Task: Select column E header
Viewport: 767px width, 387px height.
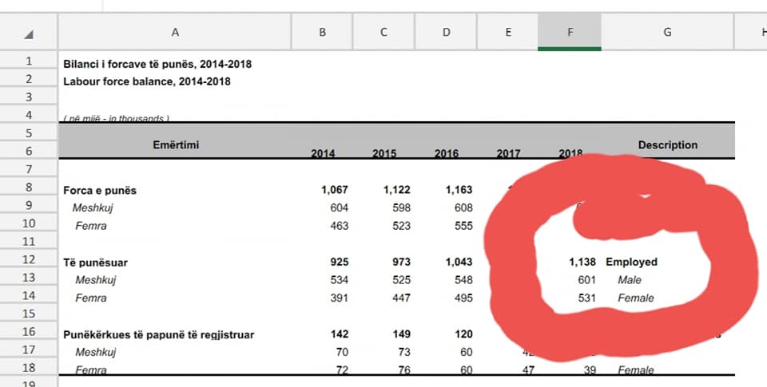Action: [508, 32]
